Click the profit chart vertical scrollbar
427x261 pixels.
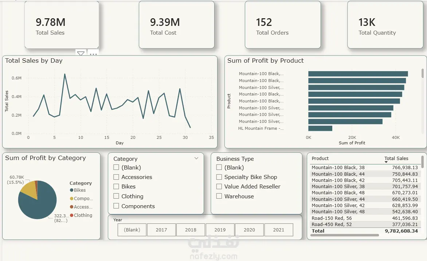tap(422, 73)
